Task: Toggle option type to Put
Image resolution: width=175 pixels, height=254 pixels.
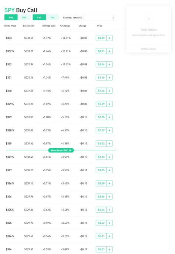Action: pos(52,17)
